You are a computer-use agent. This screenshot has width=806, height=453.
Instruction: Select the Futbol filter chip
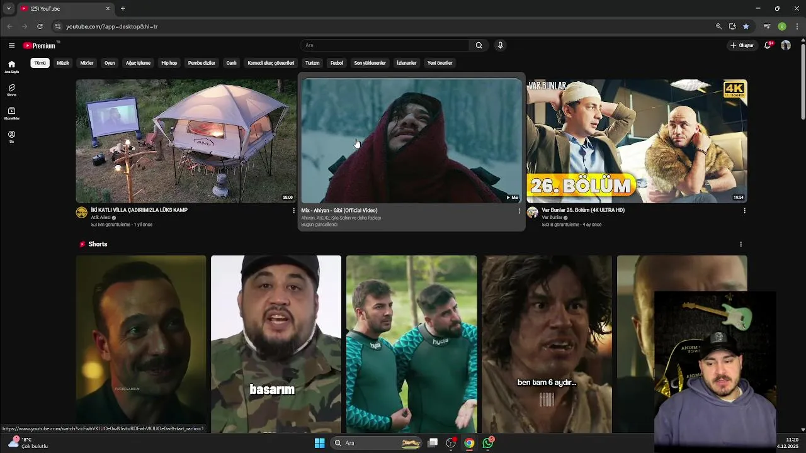(x=337, y=63)
